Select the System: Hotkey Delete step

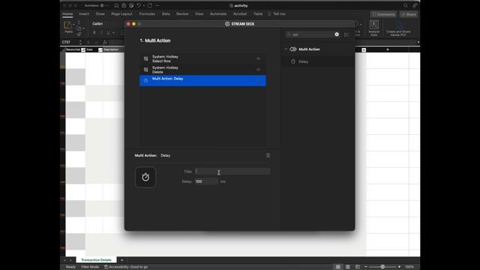(202, 70)
